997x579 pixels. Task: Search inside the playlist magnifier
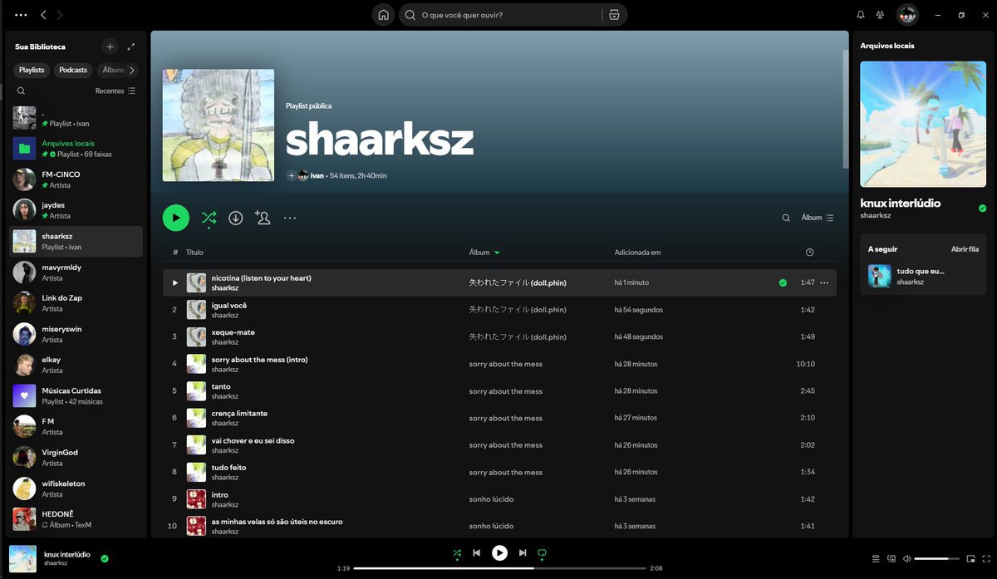[x=786, y=218]
